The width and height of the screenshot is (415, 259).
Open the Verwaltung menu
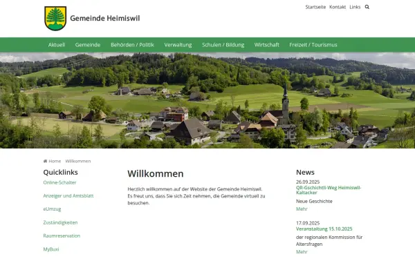tap(178, 45)
